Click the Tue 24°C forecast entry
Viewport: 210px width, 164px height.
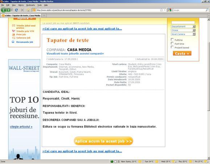(x=151, y=161)
